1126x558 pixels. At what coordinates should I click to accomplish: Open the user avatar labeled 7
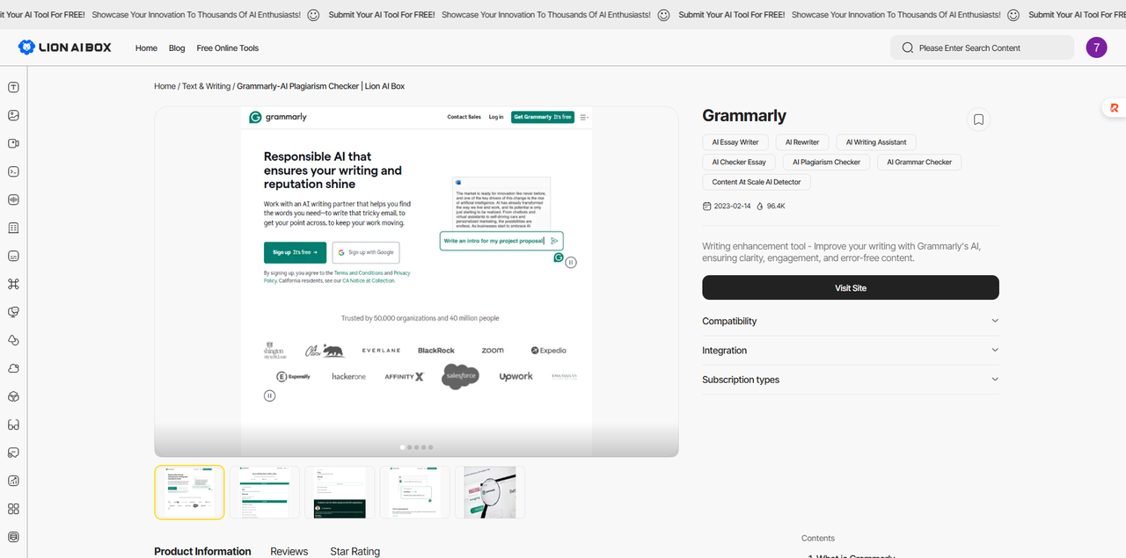click(1096, 47)
